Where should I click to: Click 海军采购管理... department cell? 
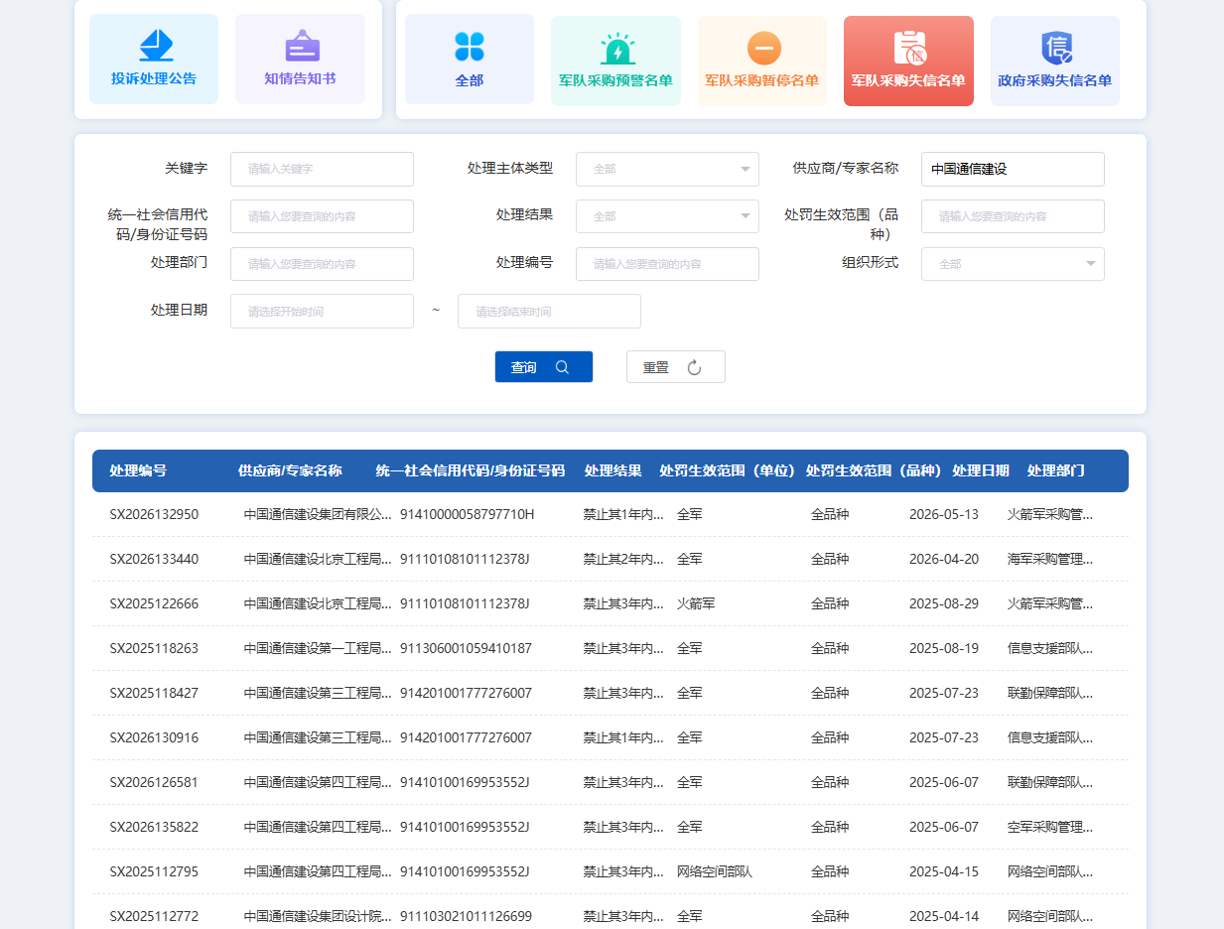point(1050,559)
